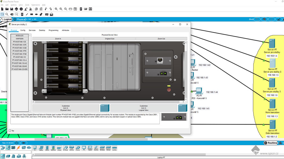
Task: Switch to the Attributes tab
Action: point(65,30)
